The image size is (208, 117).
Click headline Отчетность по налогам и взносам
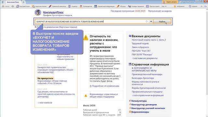104,43
